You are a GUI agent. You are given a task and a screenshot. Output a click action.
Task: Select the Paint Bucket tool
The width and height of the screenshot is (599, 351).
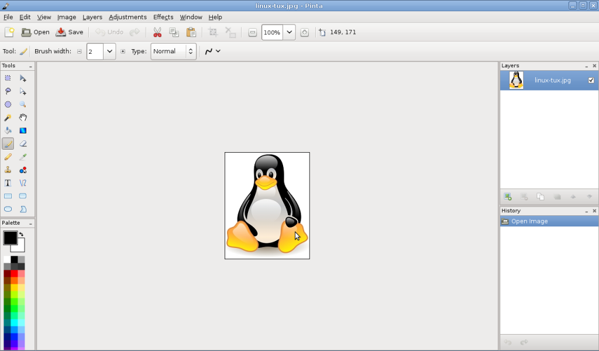coord(8,130)
